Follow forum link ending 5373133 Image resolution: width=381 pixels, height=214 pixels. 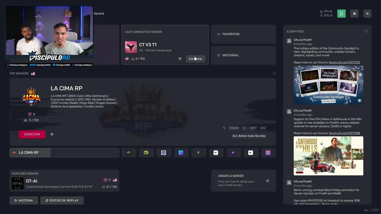(x=344, y=62)
